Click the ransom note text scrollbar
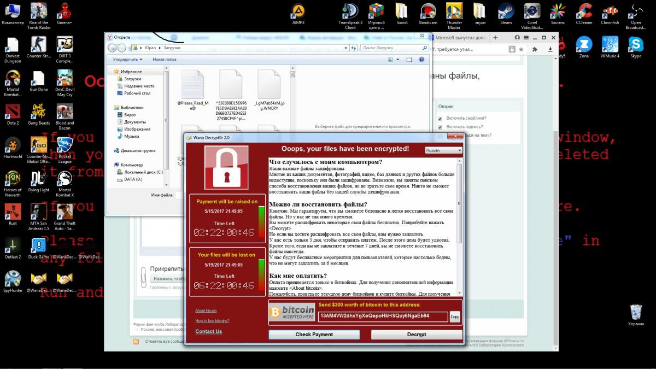The height and width of the screenshot is (369, 656). pyautogui.click(x=459, y=227)
